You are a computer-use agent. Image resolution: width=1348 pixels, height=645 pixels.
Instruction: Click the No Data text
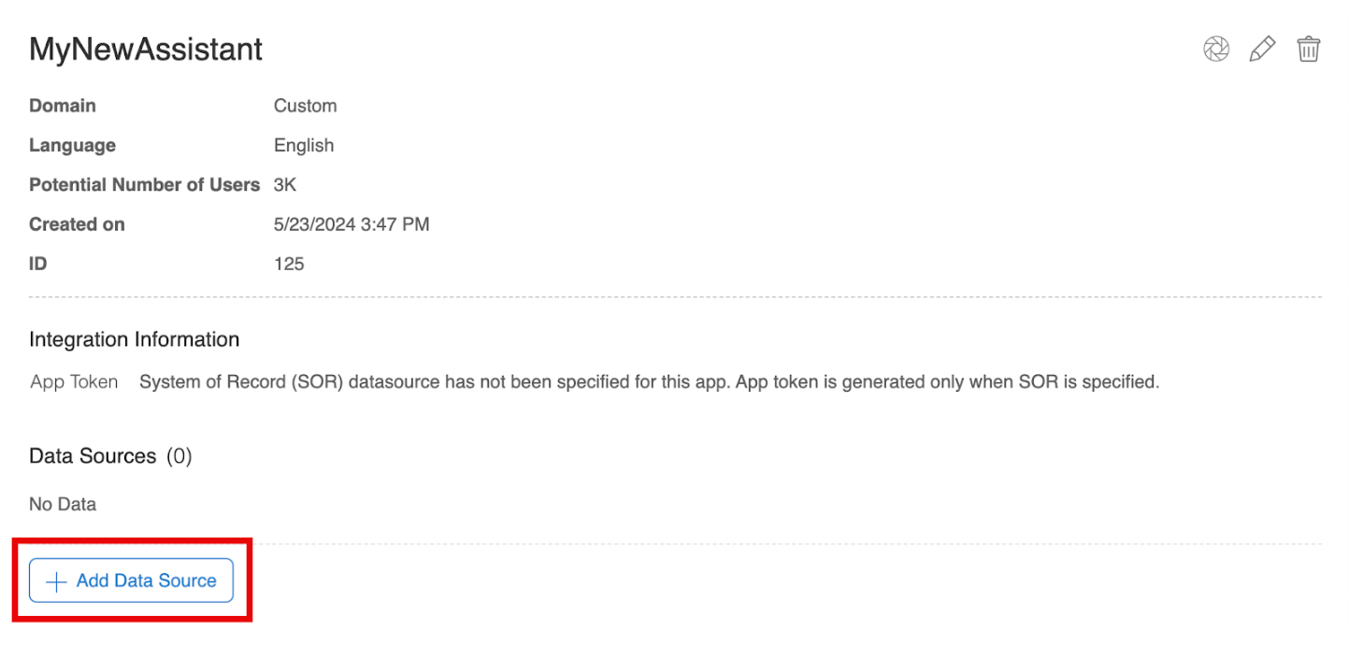point(63,504)
